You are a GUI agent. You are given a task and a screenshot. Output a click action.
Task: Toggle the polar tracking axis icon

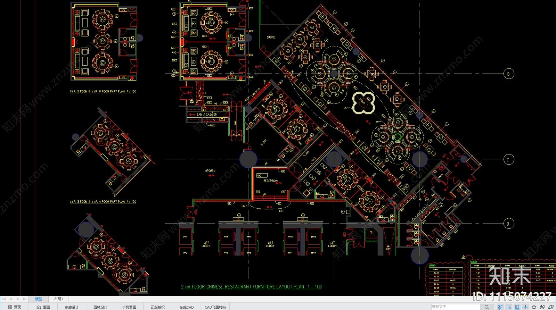(509, 307)
